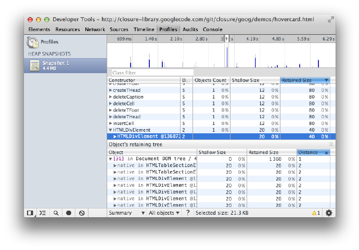The height and width of the screenshot is (250, 359).
Task: Click the magnifier search icon
Action: [56, 213]
